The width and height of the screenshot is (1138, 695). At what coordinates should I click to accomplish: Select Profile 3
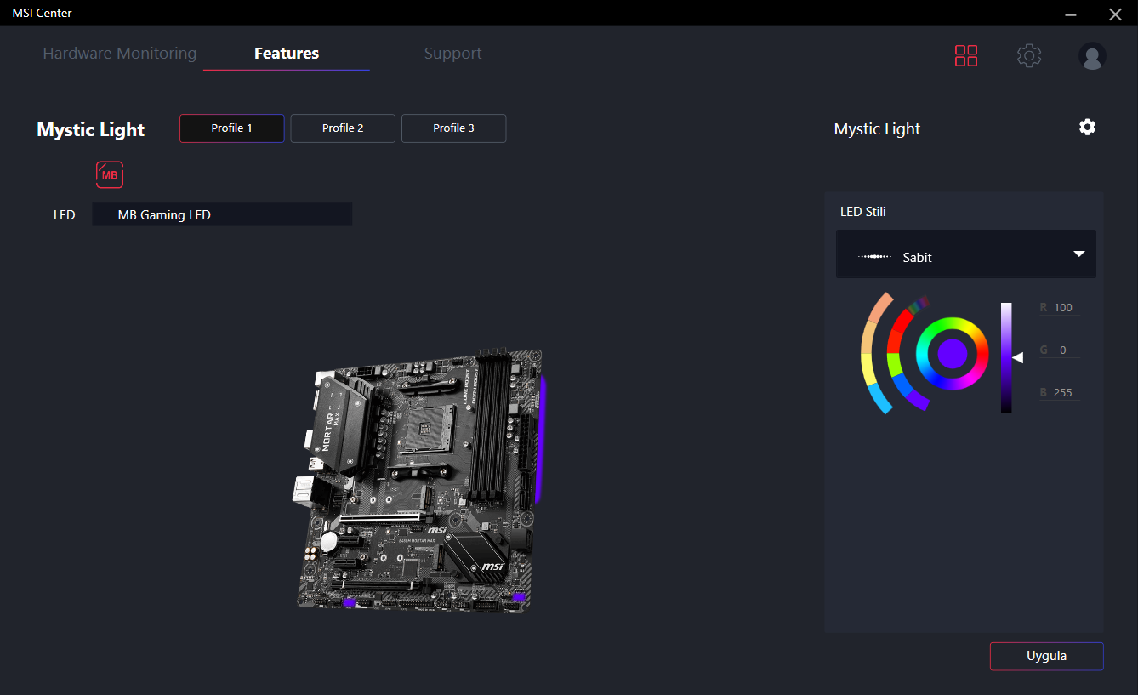coord(453,128)
